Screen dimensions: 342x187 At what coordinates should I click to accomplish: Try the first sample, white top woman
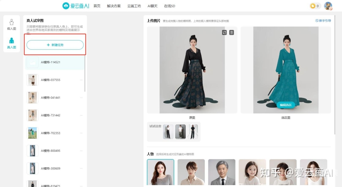pyautogui.click(x=168, y=132)
